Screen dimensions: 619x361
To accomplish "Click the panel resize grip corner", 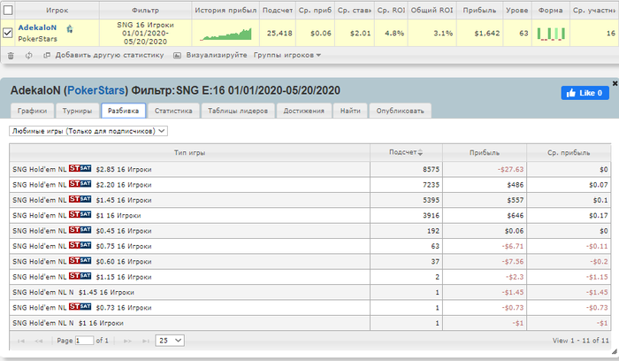I will (615, 351).
